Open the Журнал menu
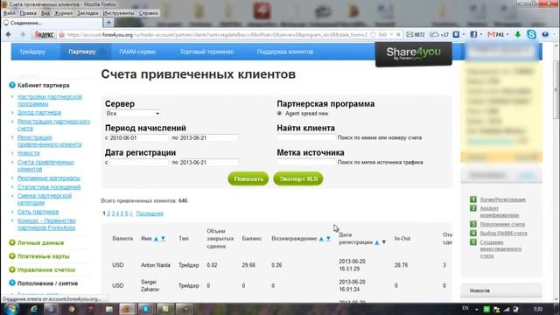 point(63,13)
